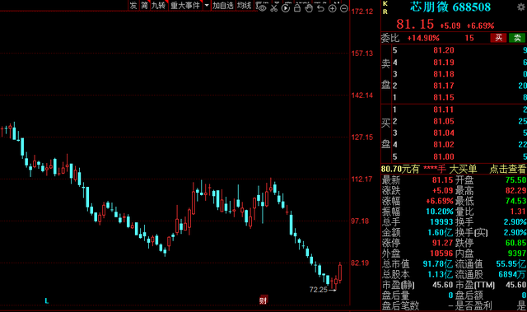Click the green 卖 sell button
Screen dimensions: 527x312
[517, 38]
